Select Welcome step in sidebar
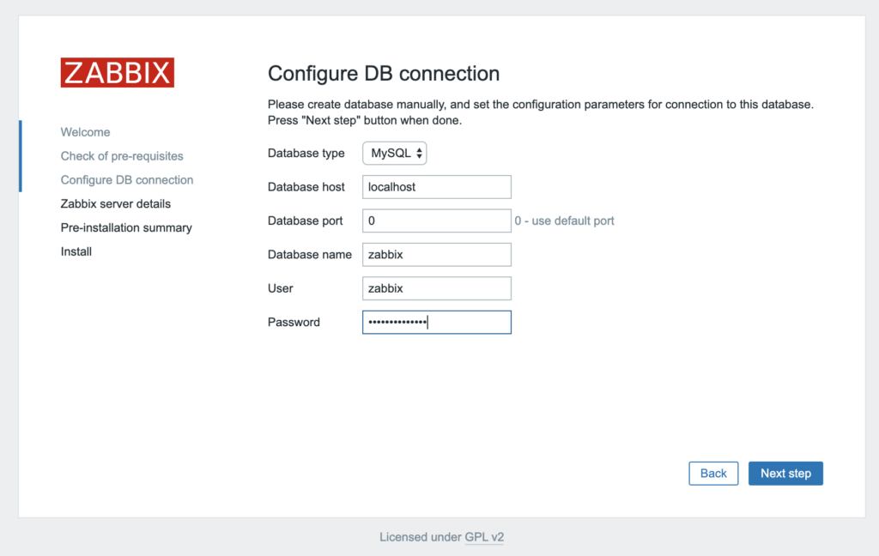879x556 pixels. [85, 132]
